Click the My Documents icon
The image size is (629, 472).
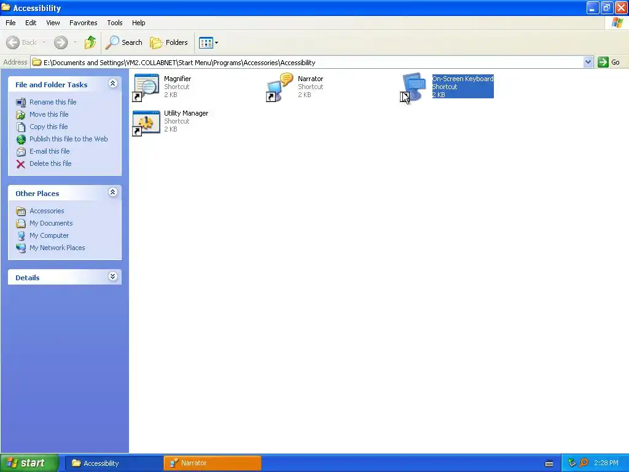(21, 224)
